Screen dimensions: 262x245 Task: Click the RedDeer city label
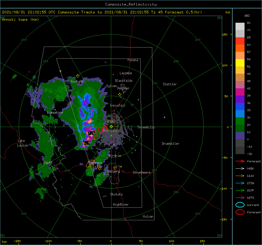coord(123,88)
